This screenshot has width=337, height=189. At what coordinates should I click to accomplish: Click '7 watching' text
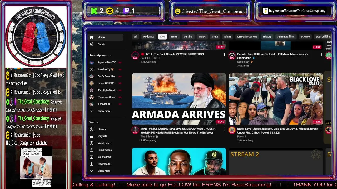click(243, 66)
